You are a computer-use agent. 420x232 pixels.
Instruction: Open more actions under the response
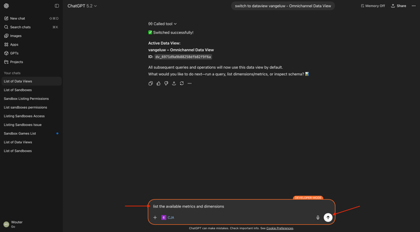189,84
